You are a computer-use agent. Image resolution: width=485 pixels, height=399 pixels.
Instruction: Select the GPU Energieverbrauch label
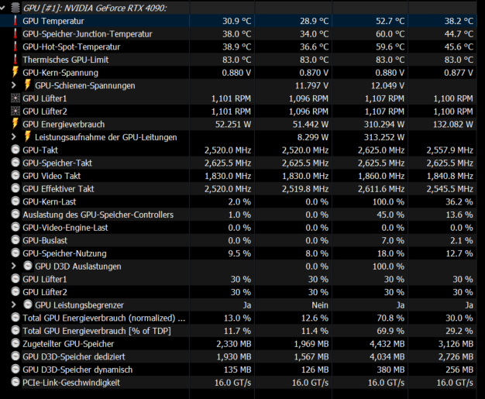[64, 124]
